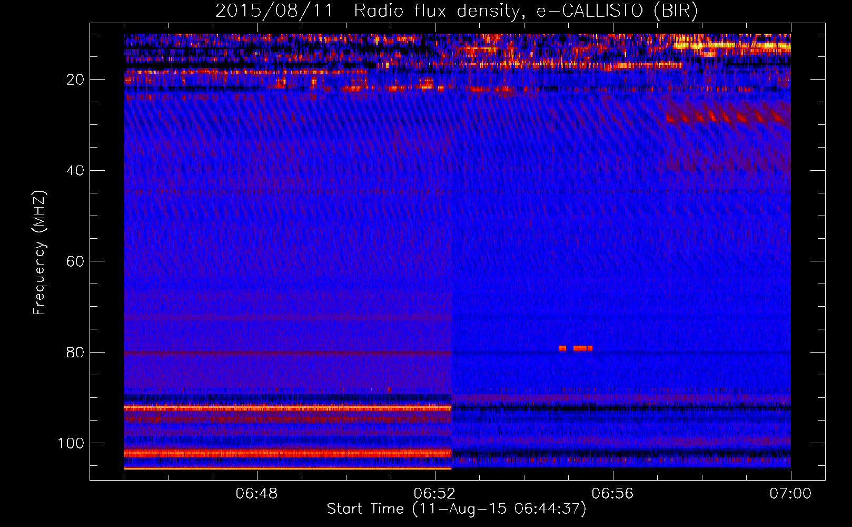Click the 20 MHz tick label
This screenshot has width=852, height=527.
[x=75, y=80]
